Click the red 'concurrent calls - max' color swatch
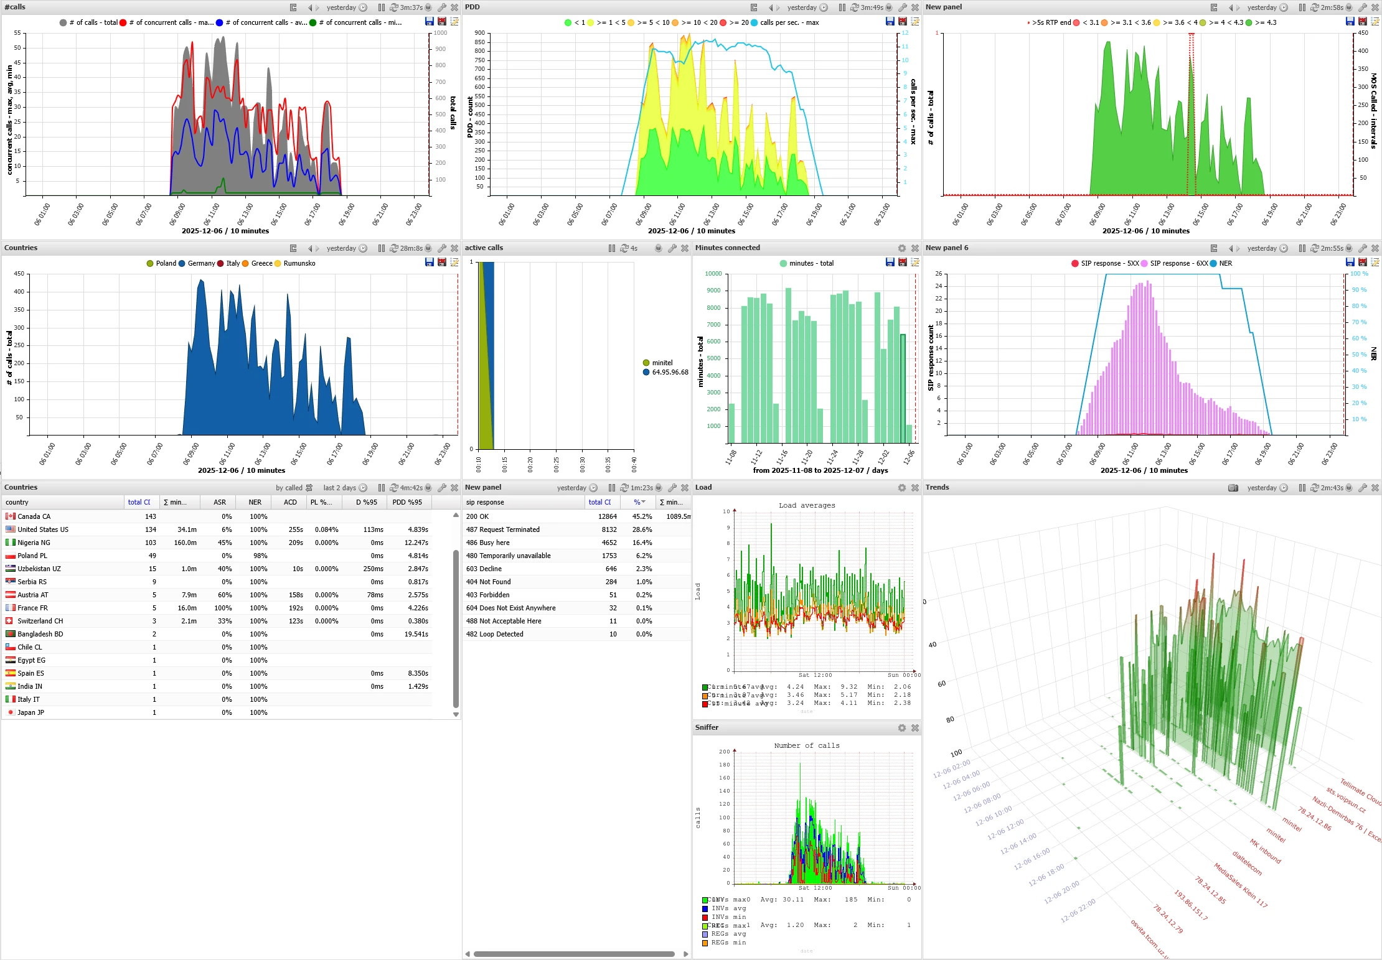The height and width of the screenshot is (960, 1382). pyautogui.click(x=124, y=22)
